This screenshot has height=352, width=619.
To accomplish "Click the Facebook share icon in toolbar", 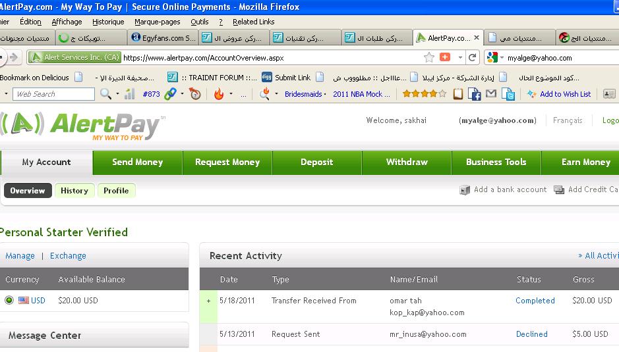I will point(474,94).
